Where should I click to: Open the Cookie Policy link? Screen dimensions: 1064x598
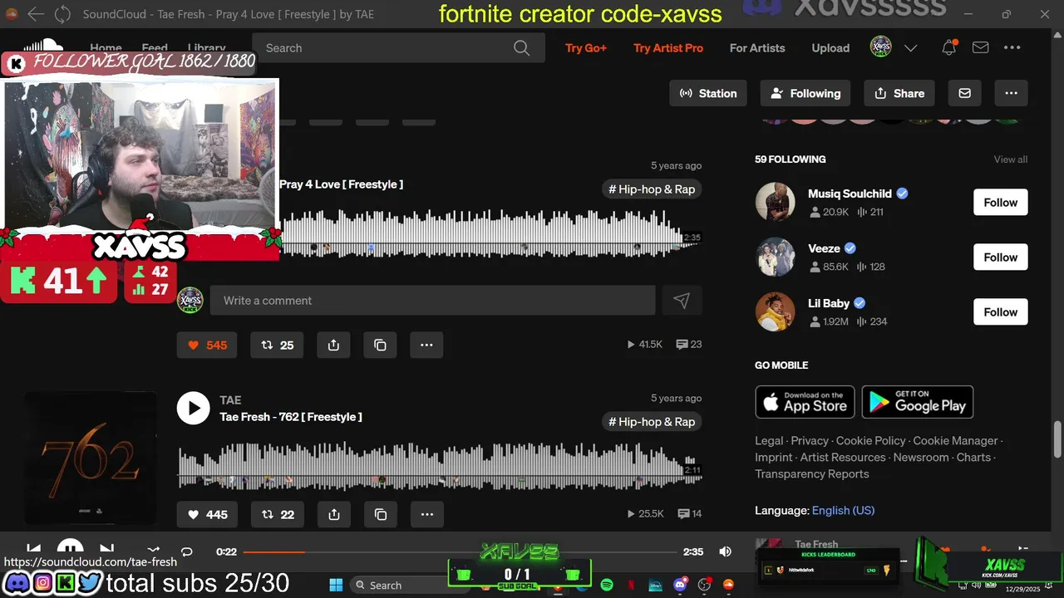point(870,441)
